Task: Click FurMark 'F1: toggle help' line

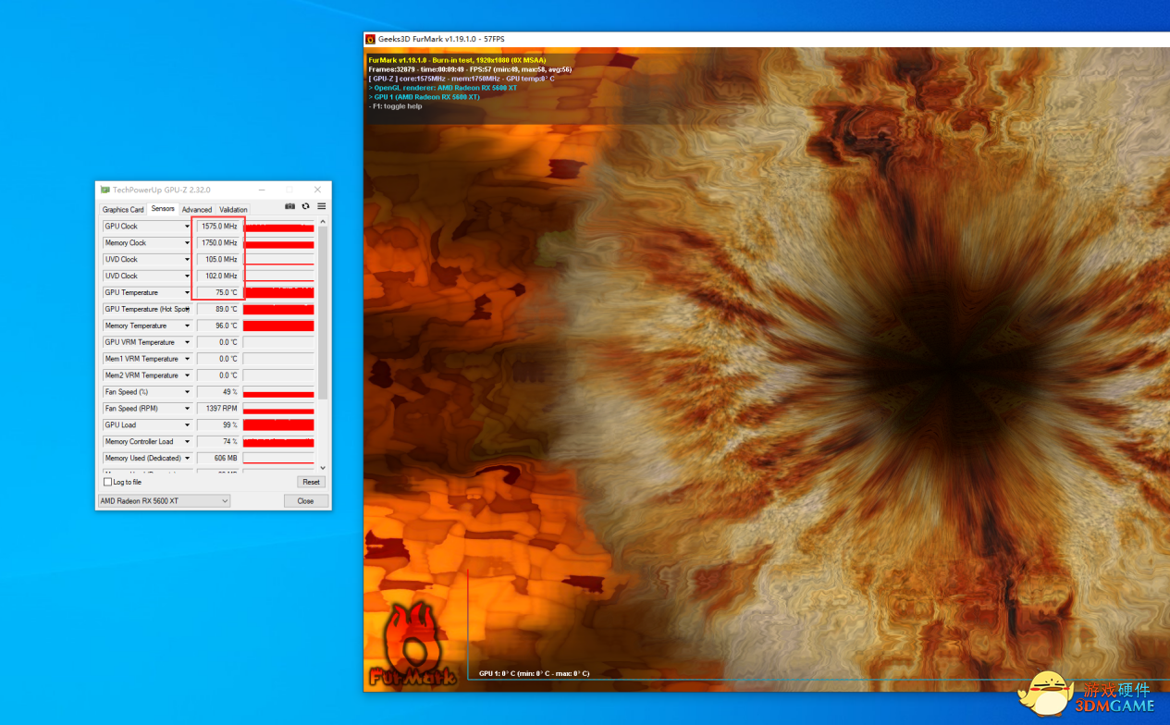Action: coord(395,106)
